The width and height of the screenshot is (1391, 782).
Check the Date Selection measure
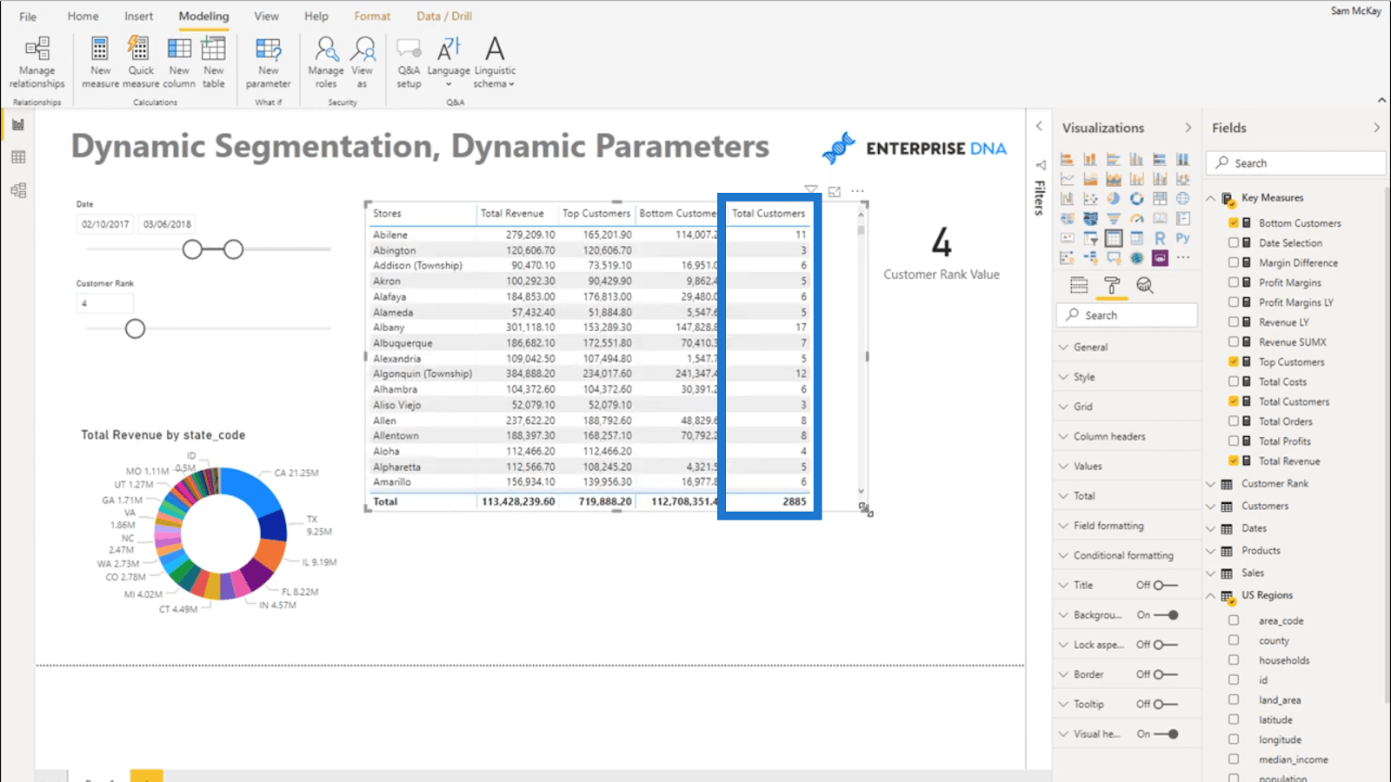tap(1234, 243)
